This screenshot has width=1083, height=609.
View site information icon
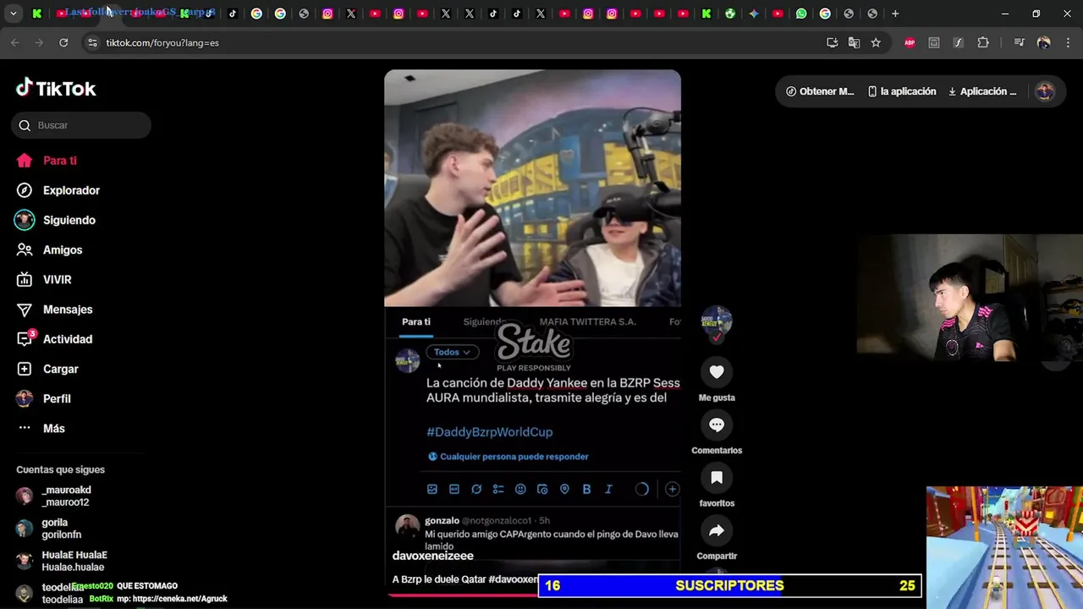(92, 42)
